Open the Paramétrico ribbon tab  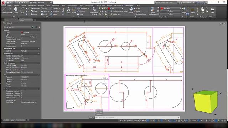(x=32, y=5)
